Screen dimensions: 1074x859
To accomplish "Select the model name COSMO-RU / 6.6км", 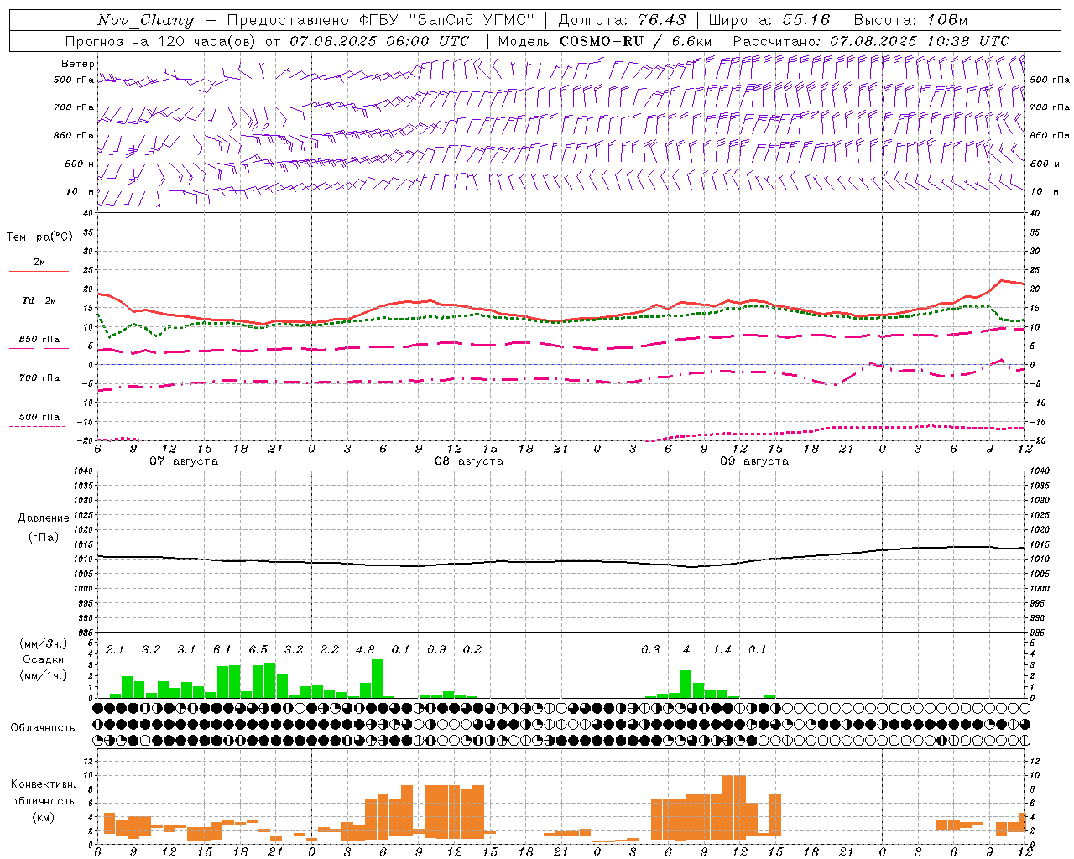I will coord(635,40).
